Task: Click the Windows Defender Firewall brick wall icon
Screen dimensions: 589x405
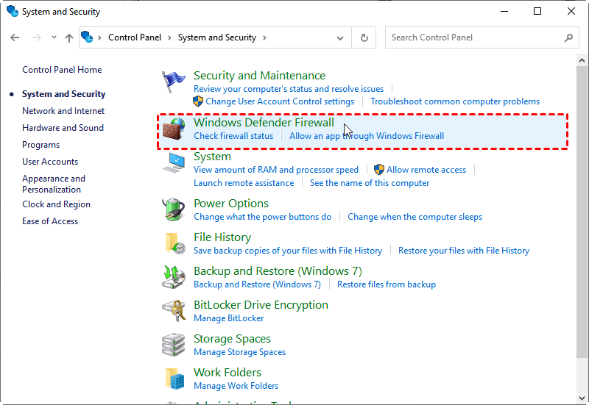Action: click(x=174, y=129)
